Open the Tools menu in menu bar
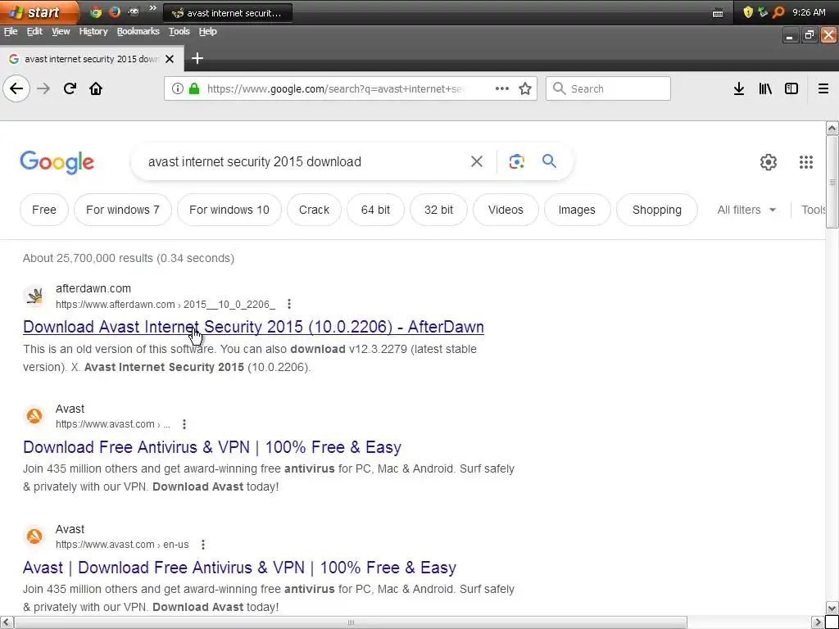The height and width of the screenshot is (629, 839). 179,32
